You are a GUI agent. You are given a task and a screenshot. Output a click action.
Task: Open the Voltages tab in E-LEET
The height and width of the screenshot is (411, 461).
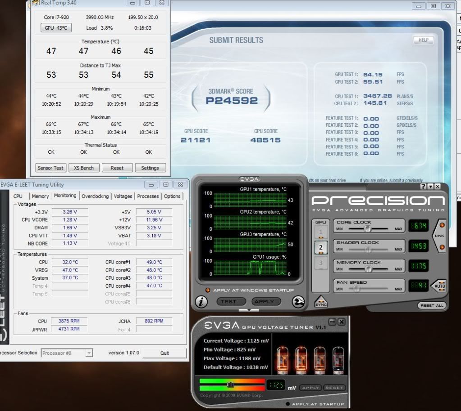point(123,196)
